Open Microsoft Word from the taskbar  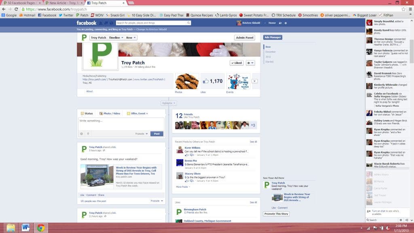[25, 228]
